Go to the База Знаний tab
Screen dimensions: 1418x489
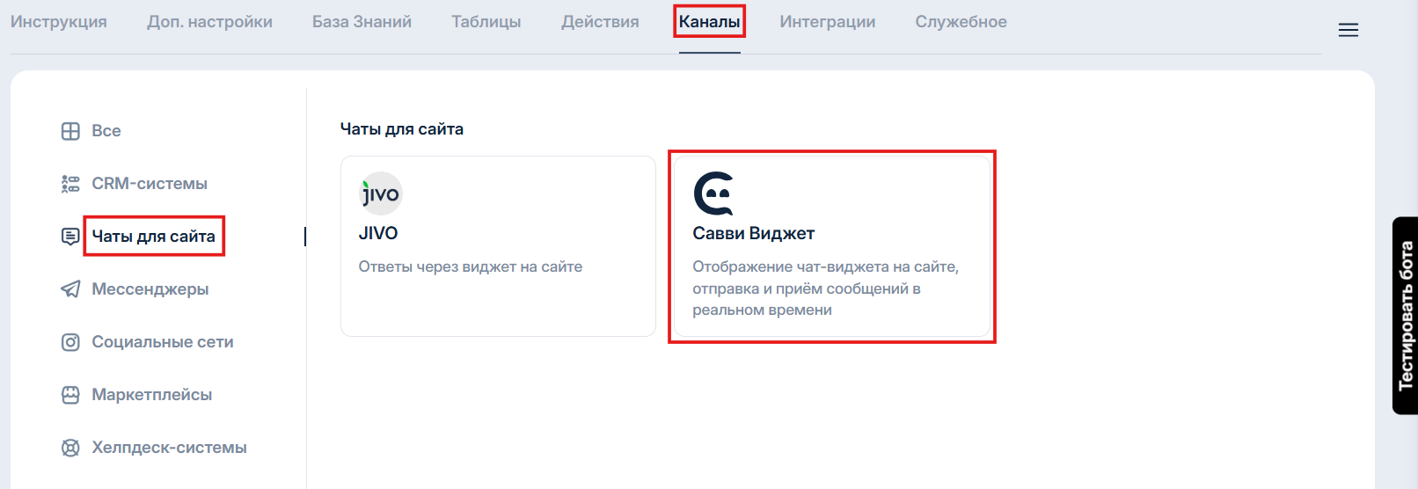coord(362,22)
